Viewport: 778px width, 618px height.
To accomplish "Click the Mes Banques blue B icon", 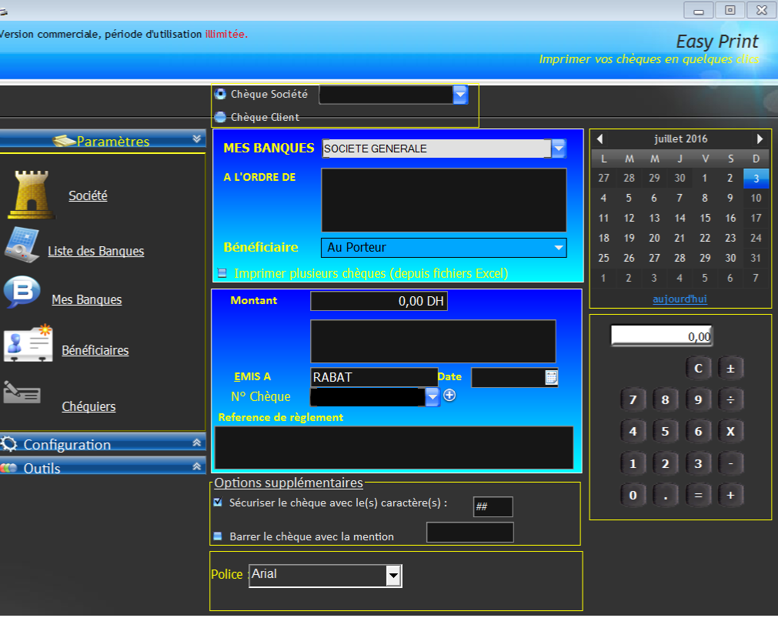I will pyautogui.click(x=22, y=292).
